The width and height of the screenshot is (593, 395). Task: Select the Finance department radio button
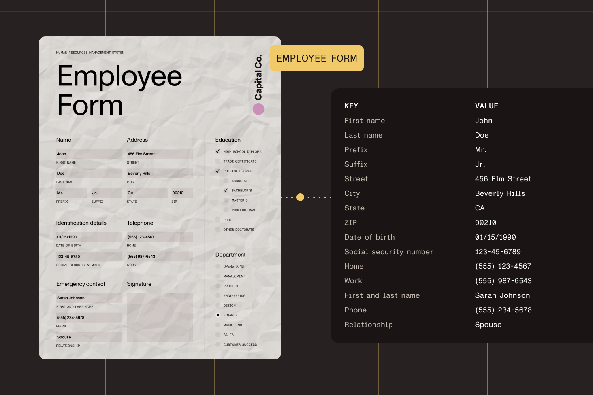pos(218,315)
